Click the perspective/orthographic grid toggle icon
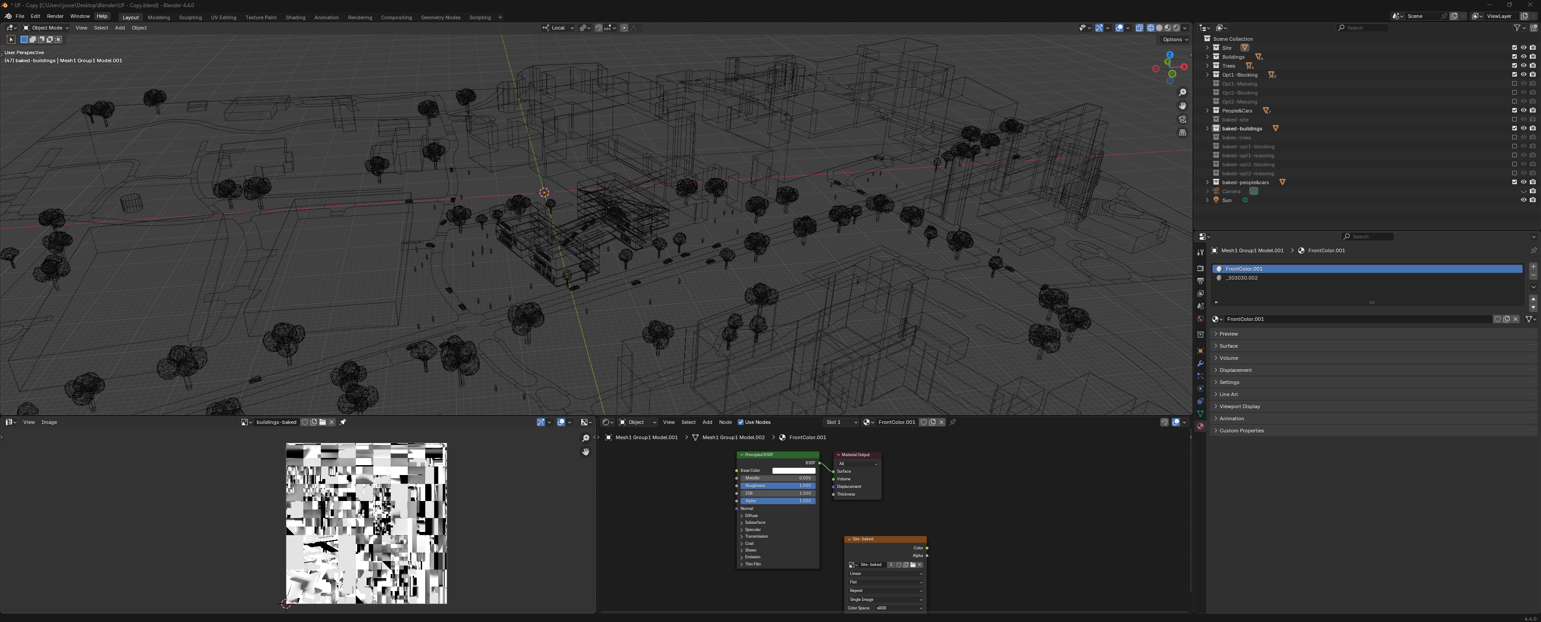1541x622 pixels. [x=1182, y=133]
